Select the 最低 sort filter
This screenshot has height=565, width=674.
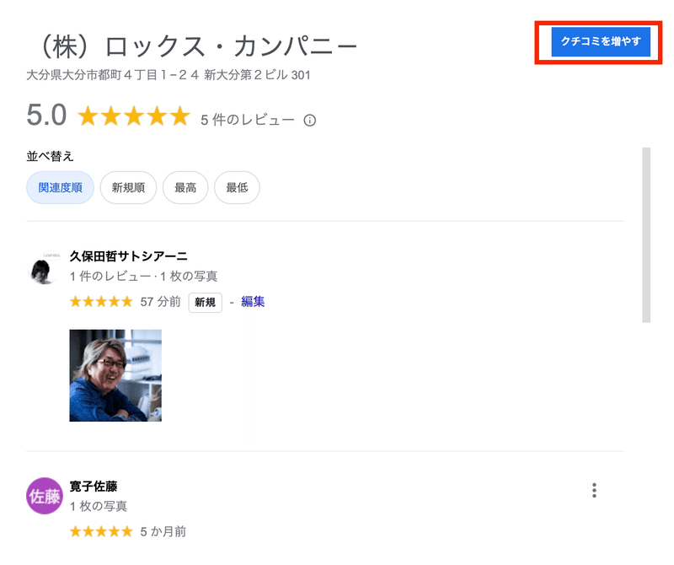pos(237,187)
